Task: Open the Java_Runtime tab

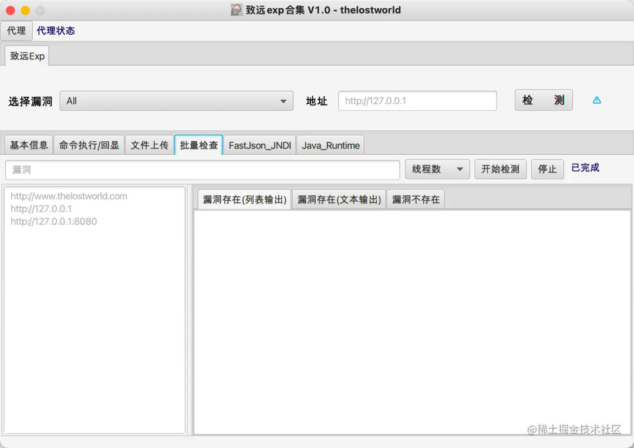Action: click(x=331, y=145)
